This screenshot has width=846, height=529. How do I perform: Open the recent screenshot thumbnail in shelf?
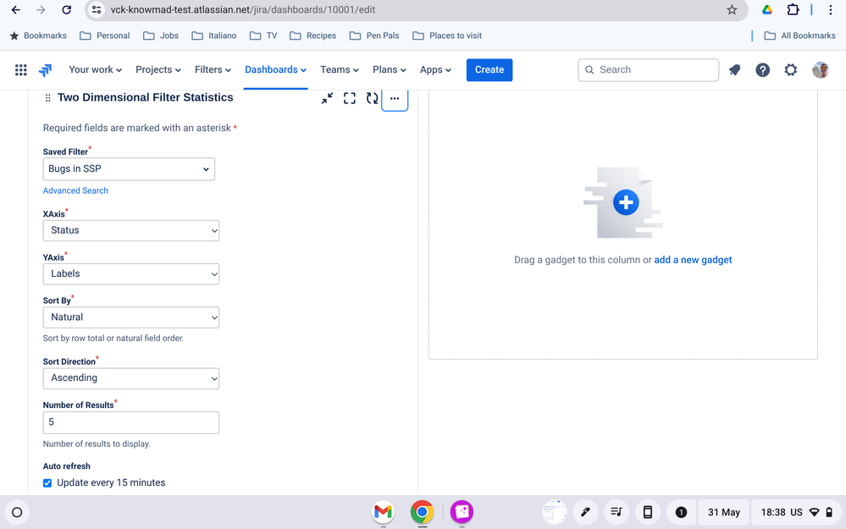pyautogui.click(x=555, y=512)
